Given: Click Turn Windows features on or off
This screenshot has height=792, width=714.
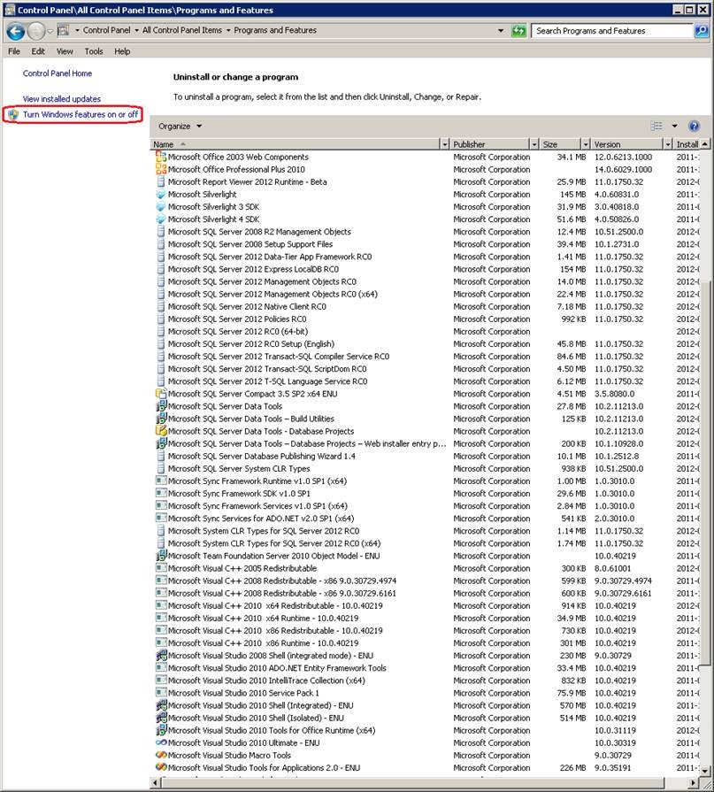Looking at the screenshot, I should pos(81,115).
